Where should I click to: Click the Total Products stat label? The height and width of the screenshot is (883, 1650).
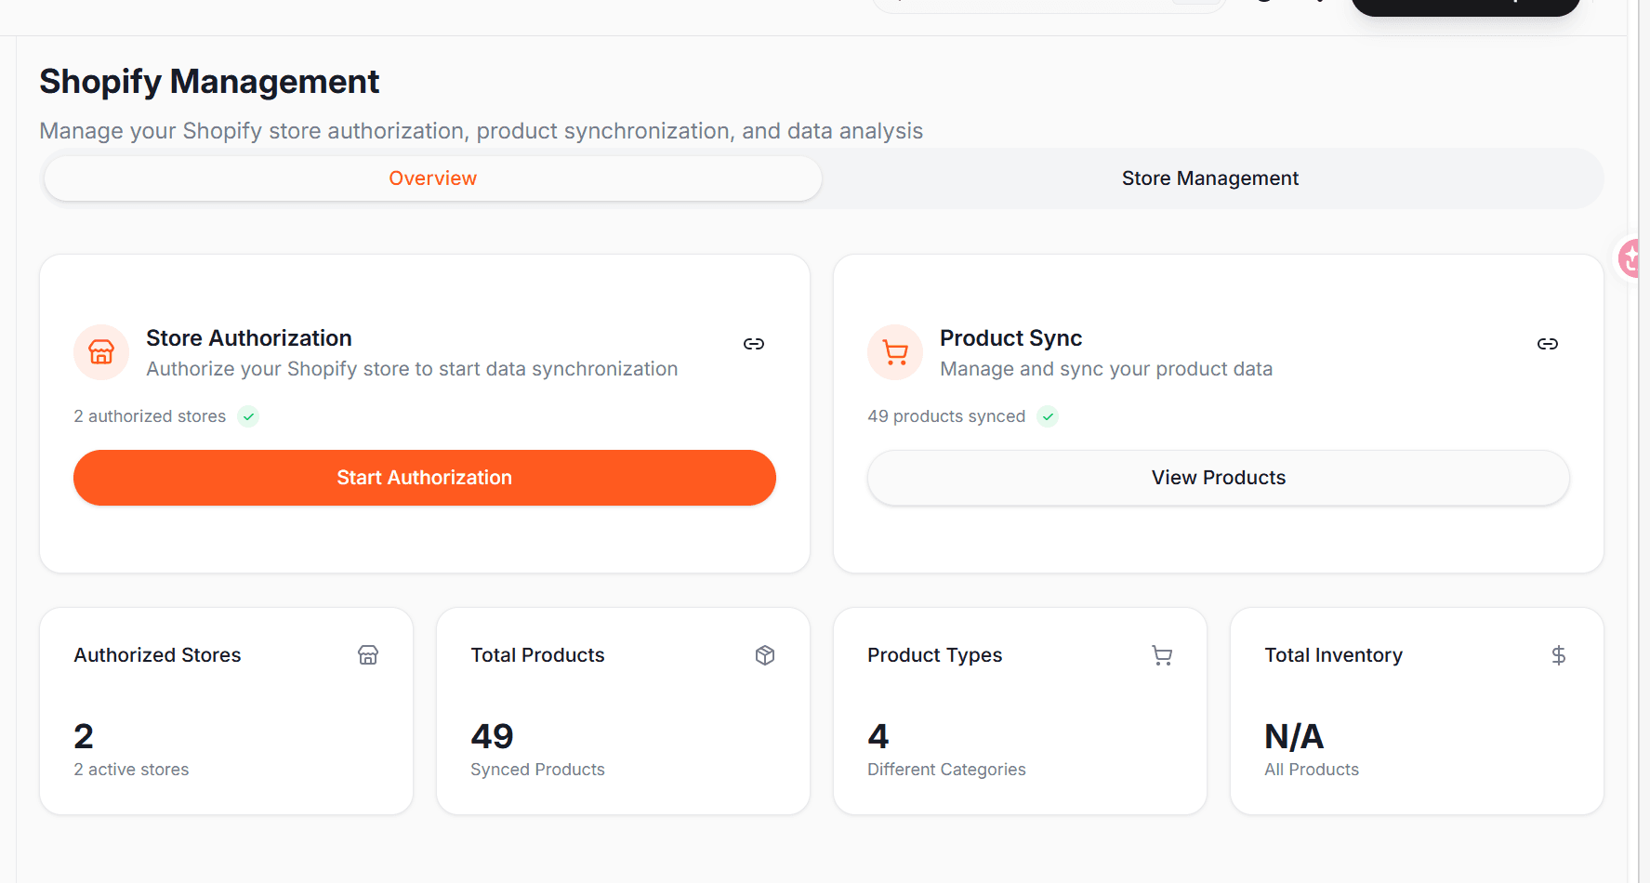click(537, 655)
